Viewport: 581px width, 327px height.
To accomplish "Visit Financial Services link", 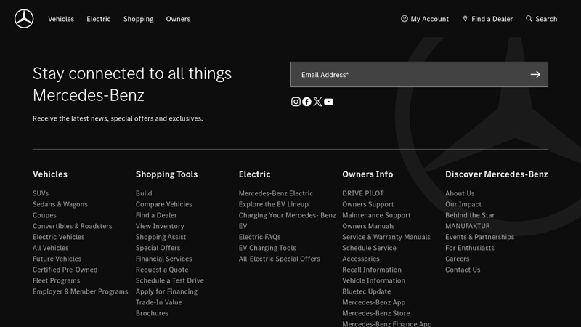I will coord(164,259).
